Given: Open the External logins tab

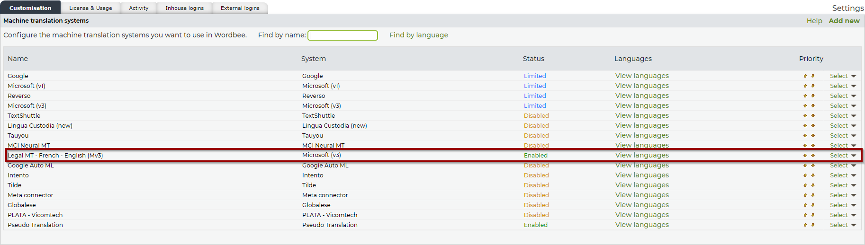Looking at the screenshot, I should pos(240,8).
